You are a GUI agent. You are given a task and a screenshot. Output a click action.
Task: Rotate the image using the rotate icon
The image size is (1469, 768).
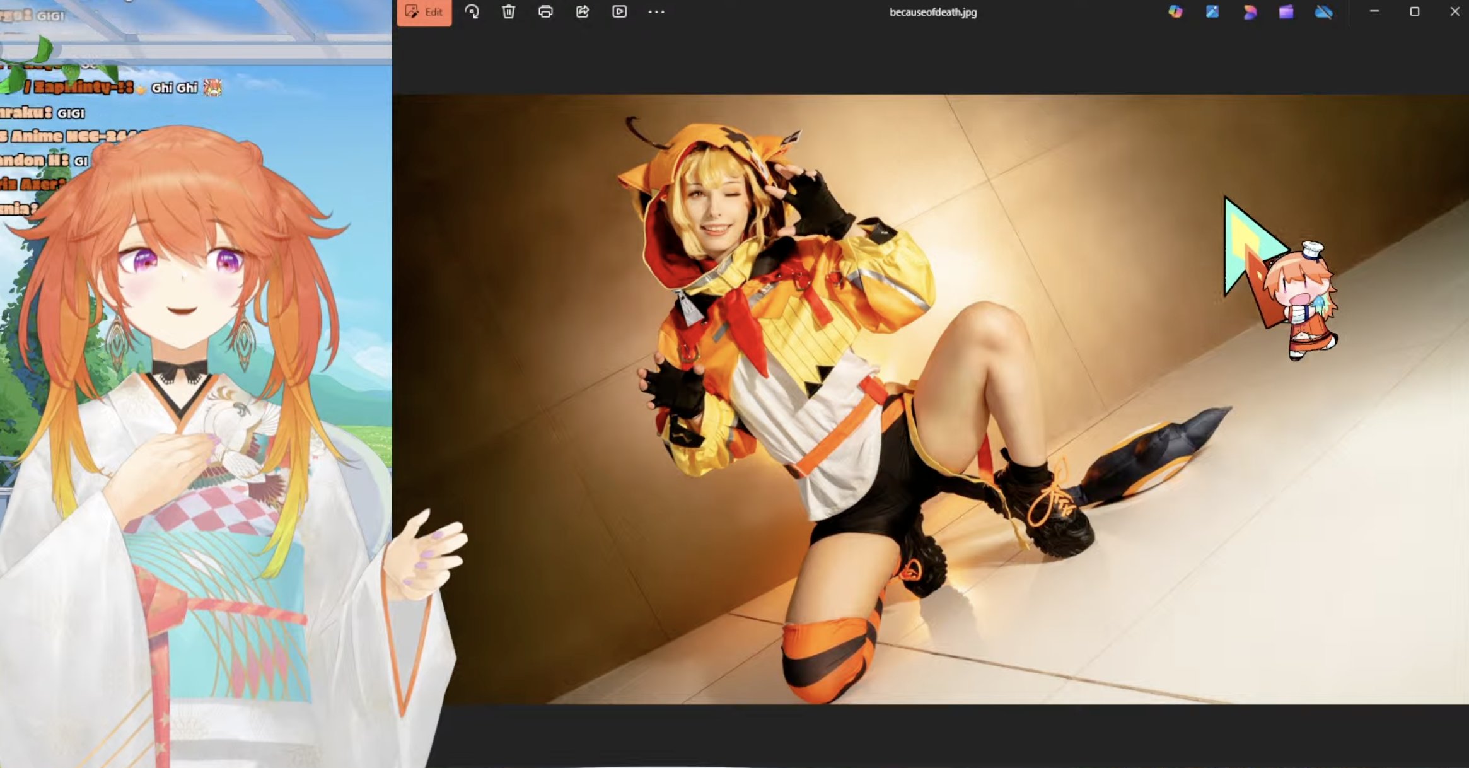point(472,12)
